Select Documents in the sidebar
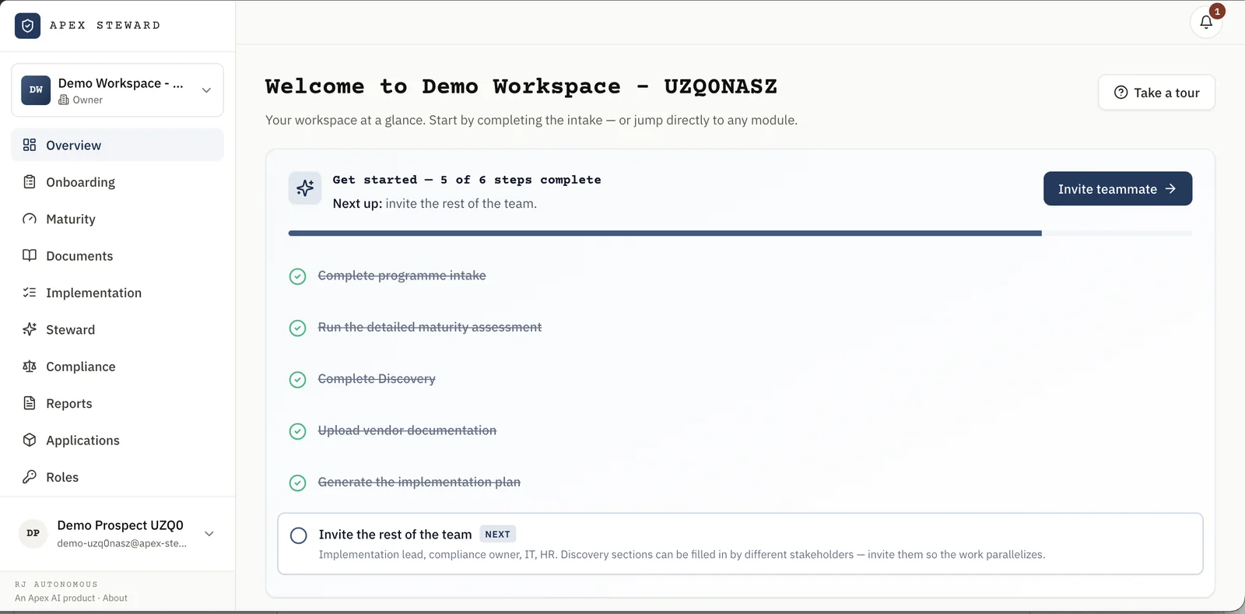The height and width of the screenshot is (614, 1245). pyautogui.click(x=117, y=256)
